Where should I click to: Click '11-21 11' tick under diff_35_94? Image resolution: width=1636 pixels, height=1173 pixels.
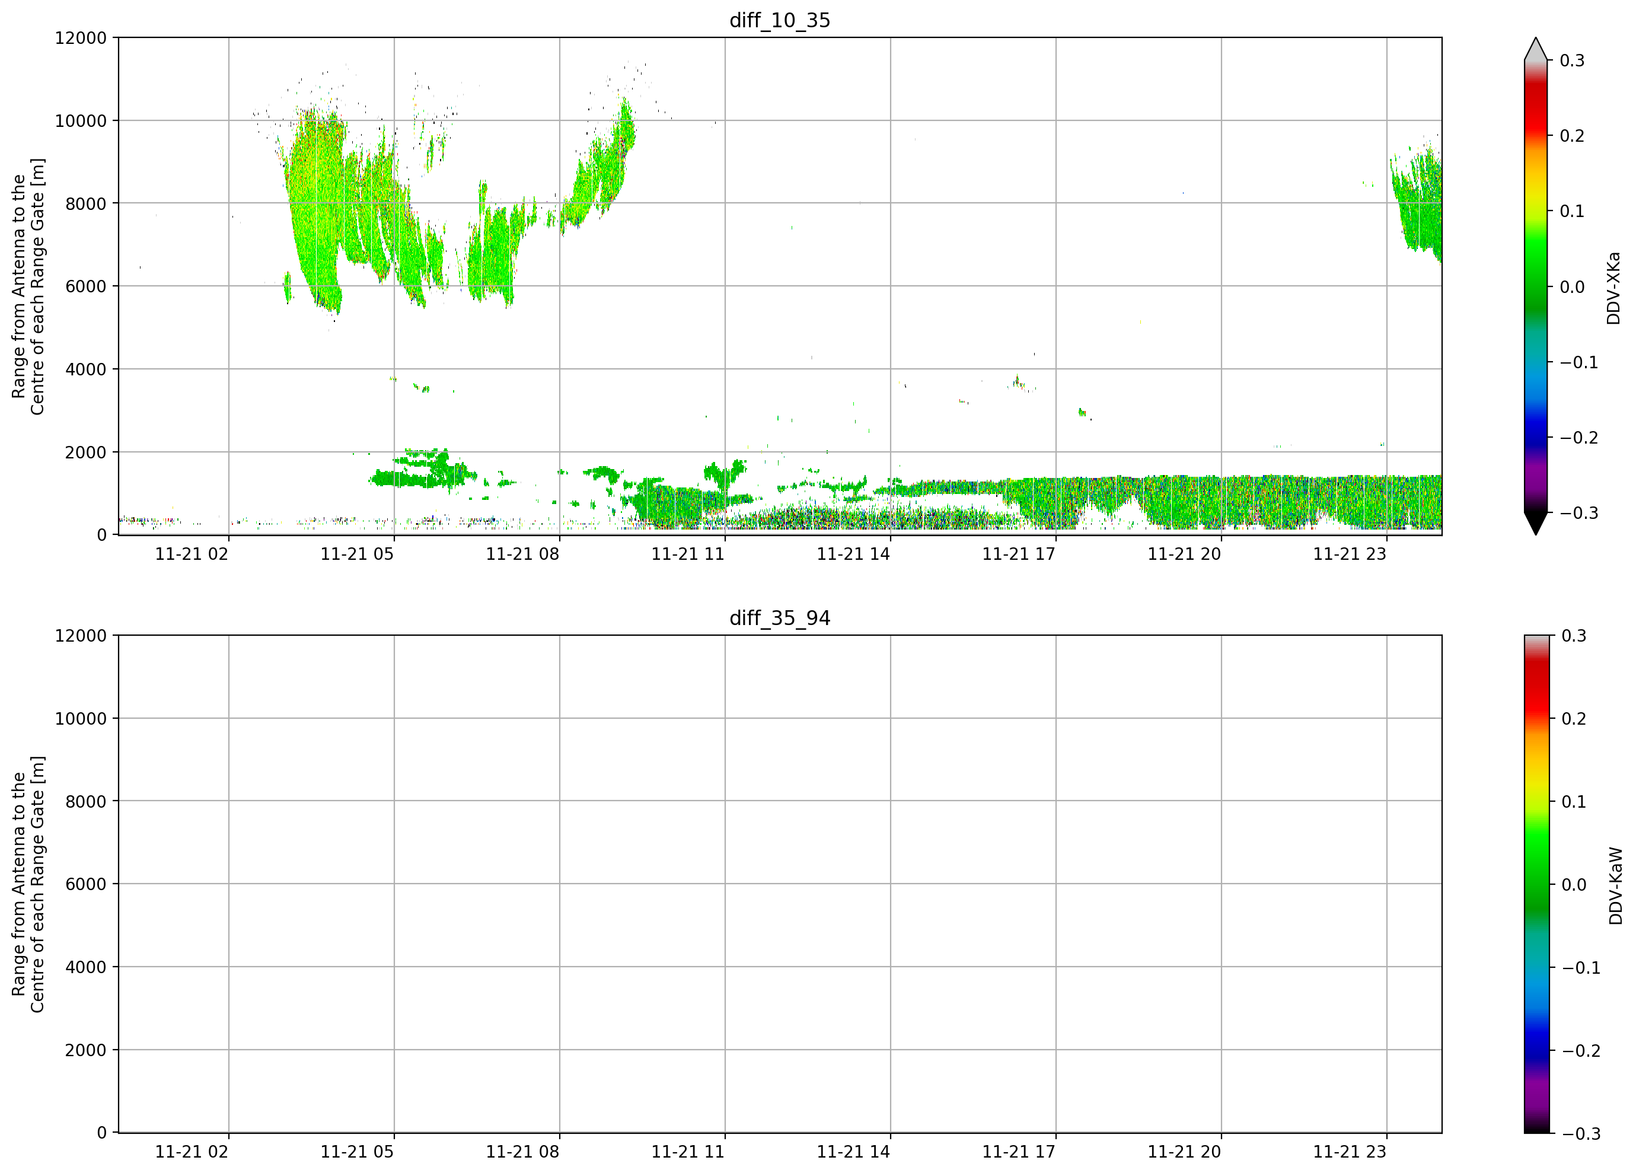click(688, 1152)
